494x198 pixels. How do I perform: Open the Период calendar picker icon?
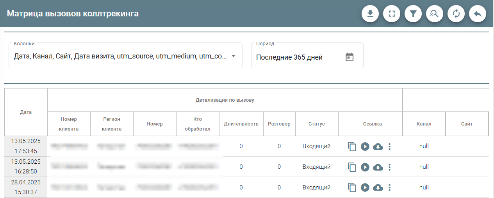point(350,57)
